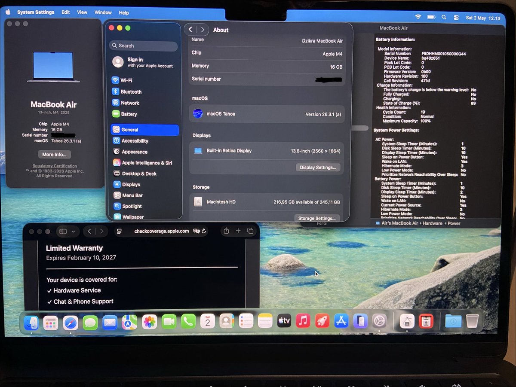Go forward in Safari
Screen dimensions: 516x387
click(x=101, y=232)
